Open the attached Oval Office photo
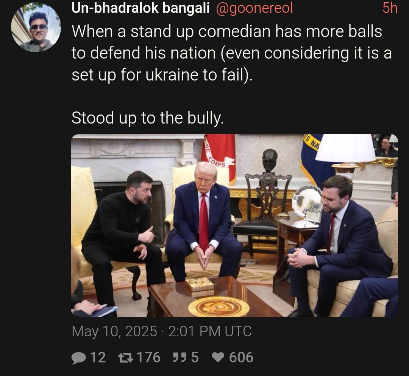The height and width of the screenshot is (376, 409). [x=234, y=225]
